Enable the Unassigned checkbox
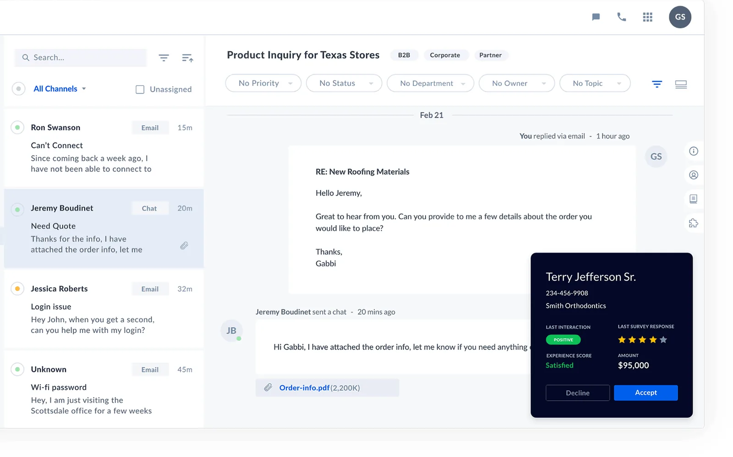Screen dimensions: 733x457 [x=140, y=89]
